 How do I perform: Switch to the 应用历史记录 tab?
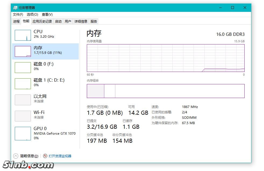point(42,22)
